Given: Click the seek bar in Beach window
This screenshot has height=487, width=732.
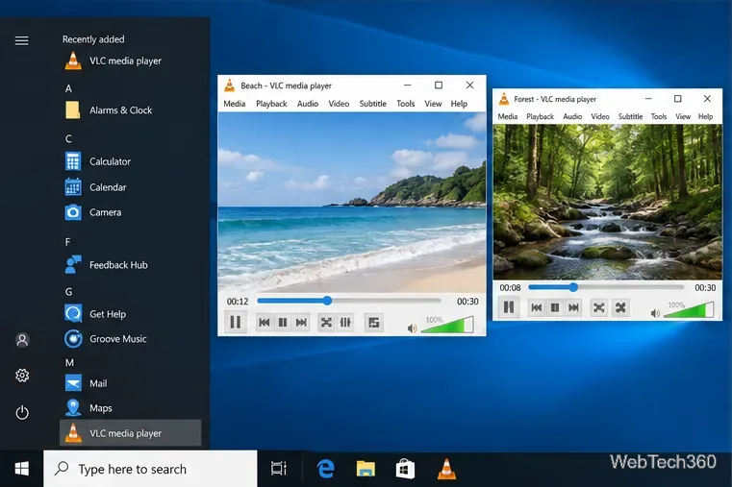Looking at the screenshot, I should click(x=349, y=301).
